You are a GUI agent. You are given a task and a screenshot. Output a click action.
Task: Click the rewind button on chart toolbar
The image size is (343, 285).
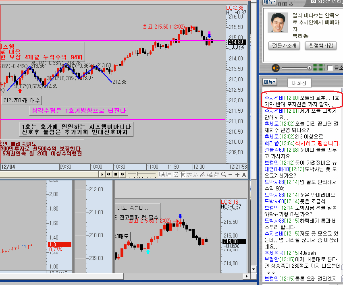(108, 174)
